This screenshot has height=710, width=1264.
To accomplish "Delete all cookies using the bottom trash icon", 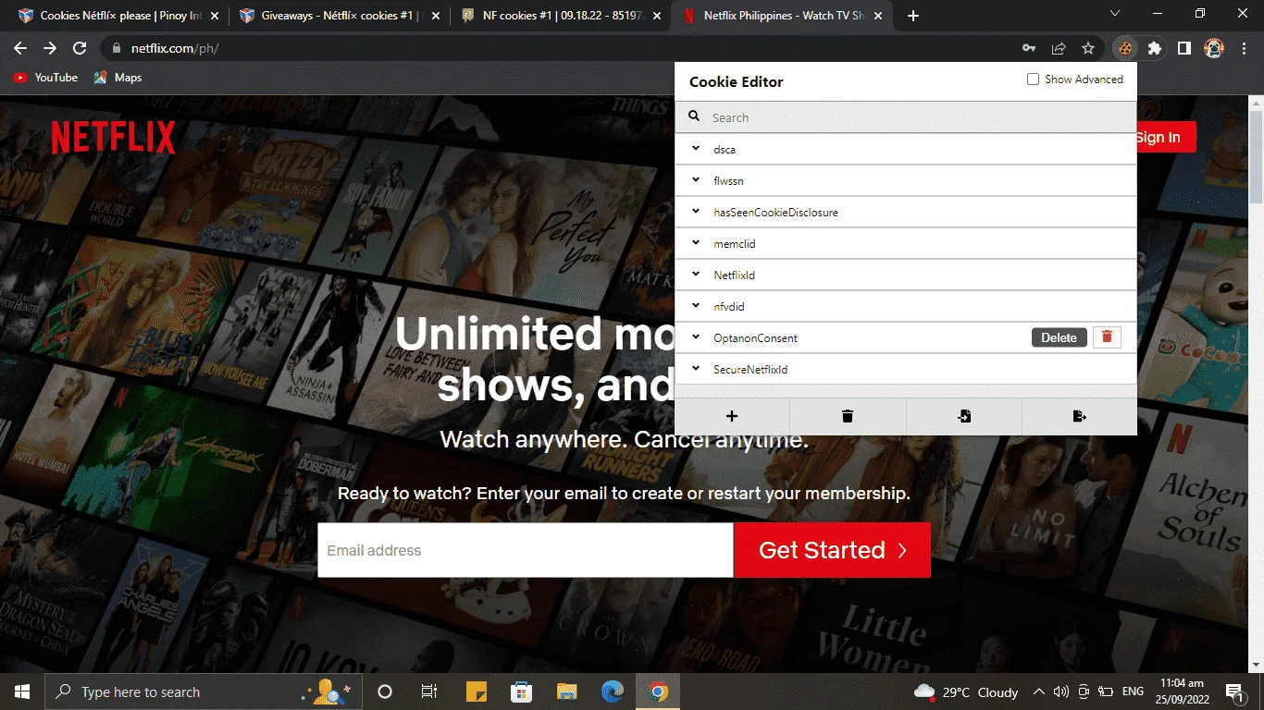I will click(x=848, y=416).
